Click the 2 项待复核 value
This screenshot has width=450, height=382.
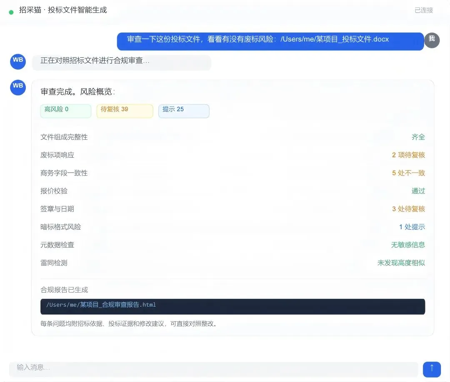point(408,155)
